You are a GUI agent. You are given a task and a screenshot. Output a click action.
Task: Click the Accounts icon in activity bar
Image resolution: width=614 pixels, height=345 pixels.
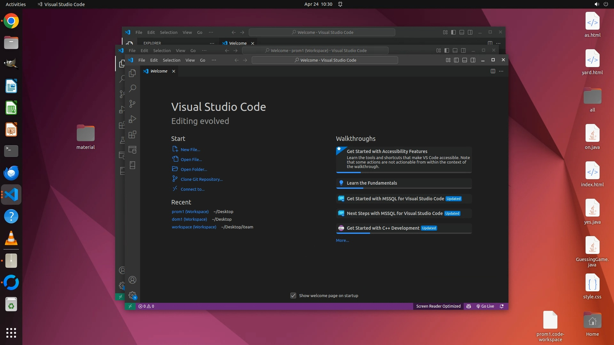click(132, 280)
